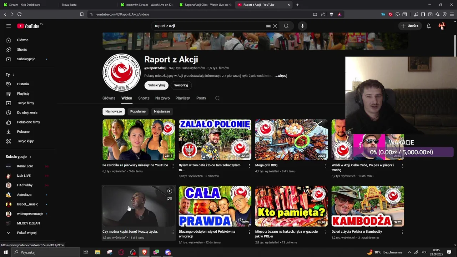Open options for 'Czy można kupić żonę' video
The image size is (457, 257).
click(173, 232)
